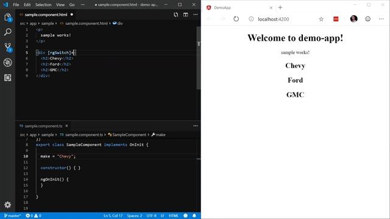390x219 pixels.
Task: Click Welcome to demo-app! heading
Action: [x=295, y=38]
